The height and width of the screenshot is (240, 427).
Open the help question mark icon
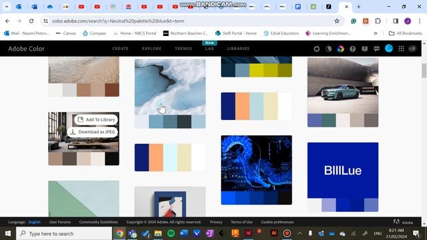click(x=353, y=49)
